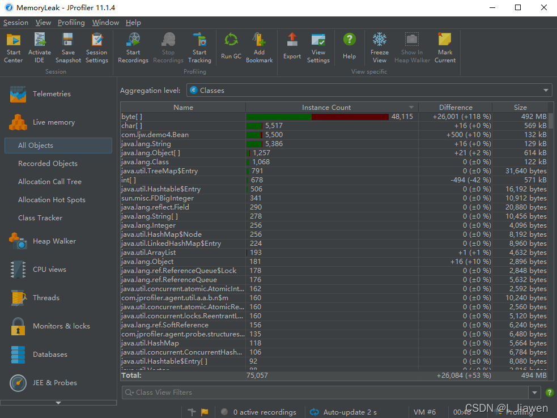Open the Help menu

point(133,23)
